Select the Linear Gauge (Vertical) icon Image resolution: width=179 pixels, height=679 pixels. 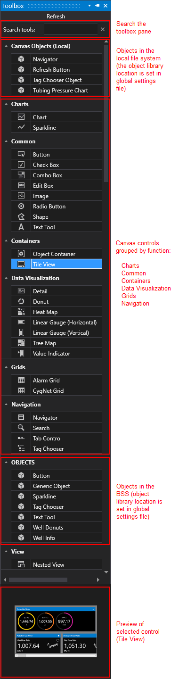(21, 333)
